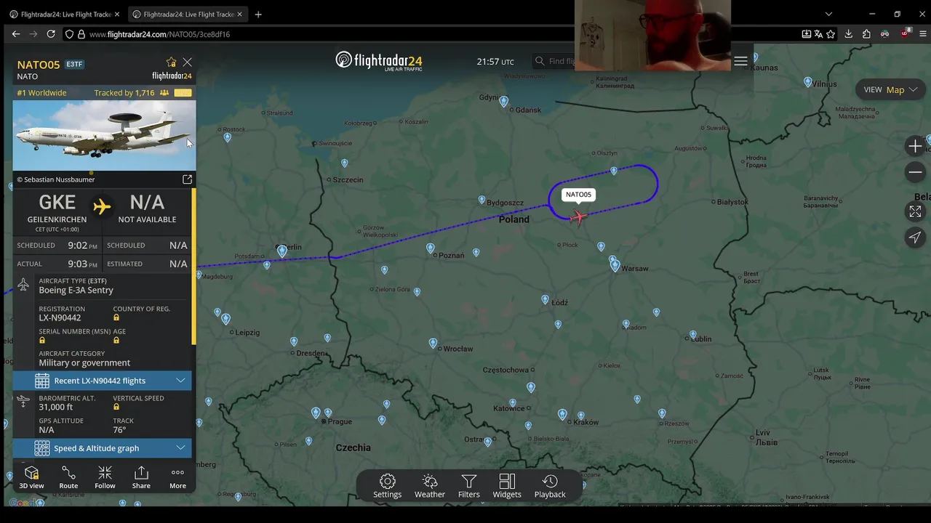Image resolution: width=931 pixels, height=523 pixels.
Task: Enter fullscreen map view
Action: 915,211
